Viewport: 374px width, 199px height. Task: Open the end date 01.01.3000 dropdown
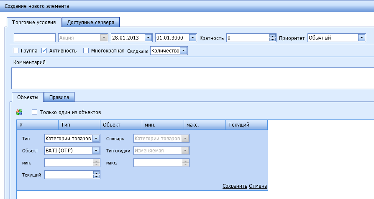tap(192, 38)
